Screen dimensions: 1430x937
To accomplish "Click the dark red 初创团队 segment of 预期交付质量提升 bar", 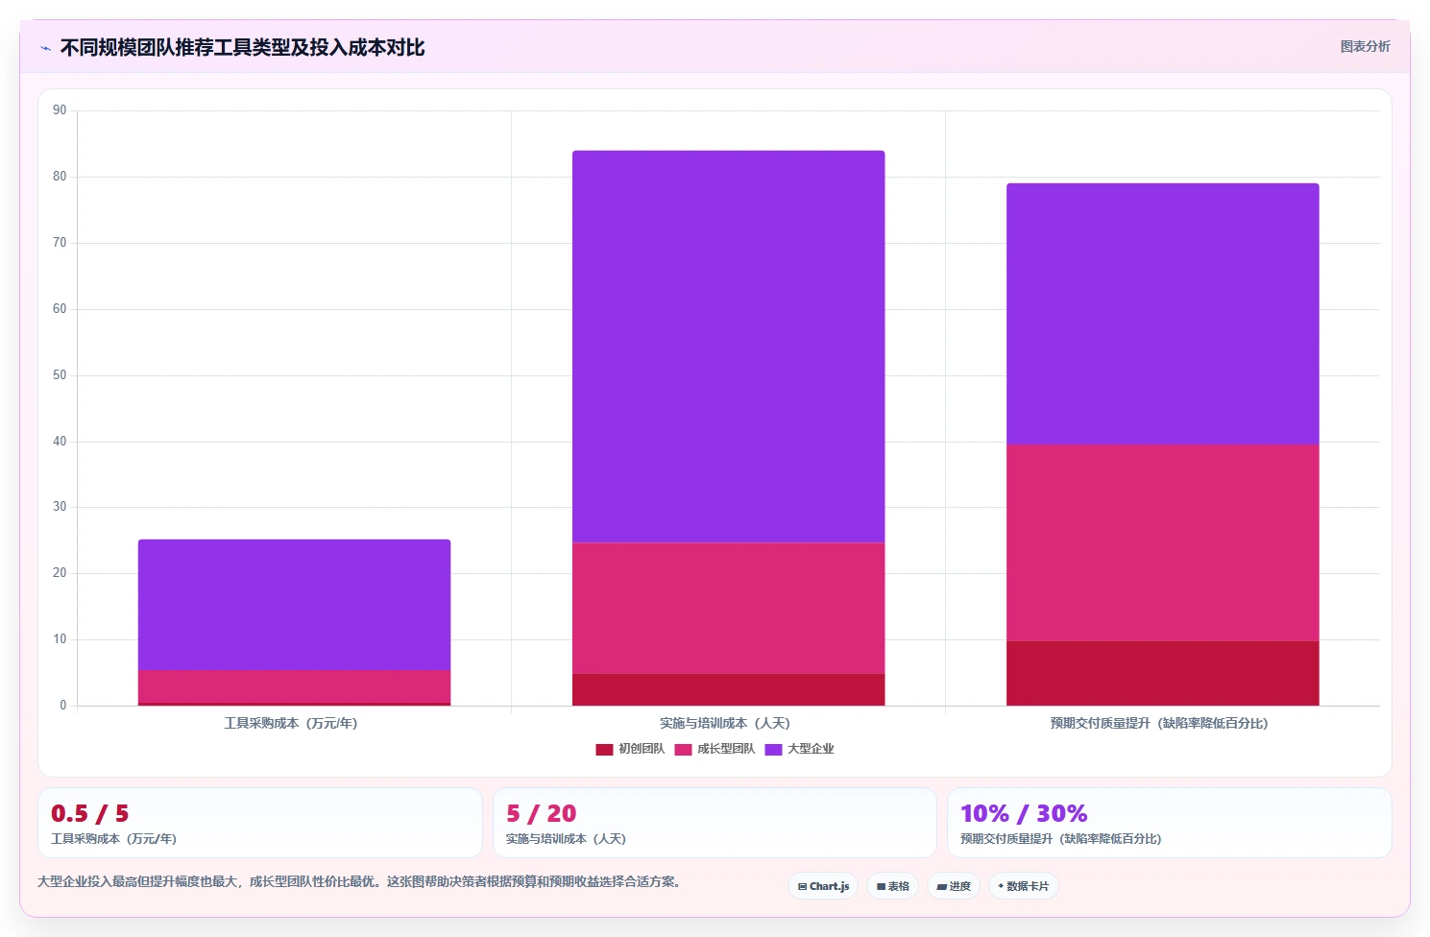I will coord(1162,673).
